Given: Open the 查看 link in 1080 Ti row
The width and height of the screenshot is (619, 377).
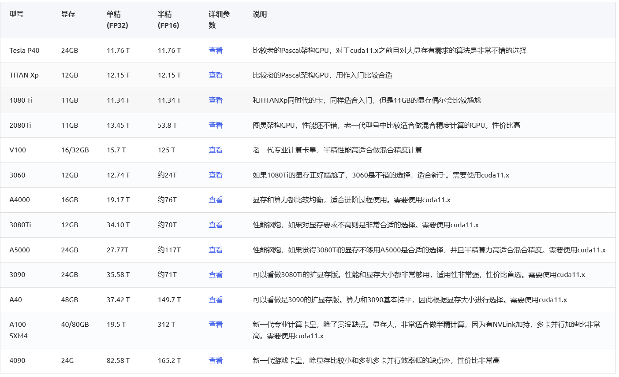Looking at the screenshot, I should (x=216, y=100).
